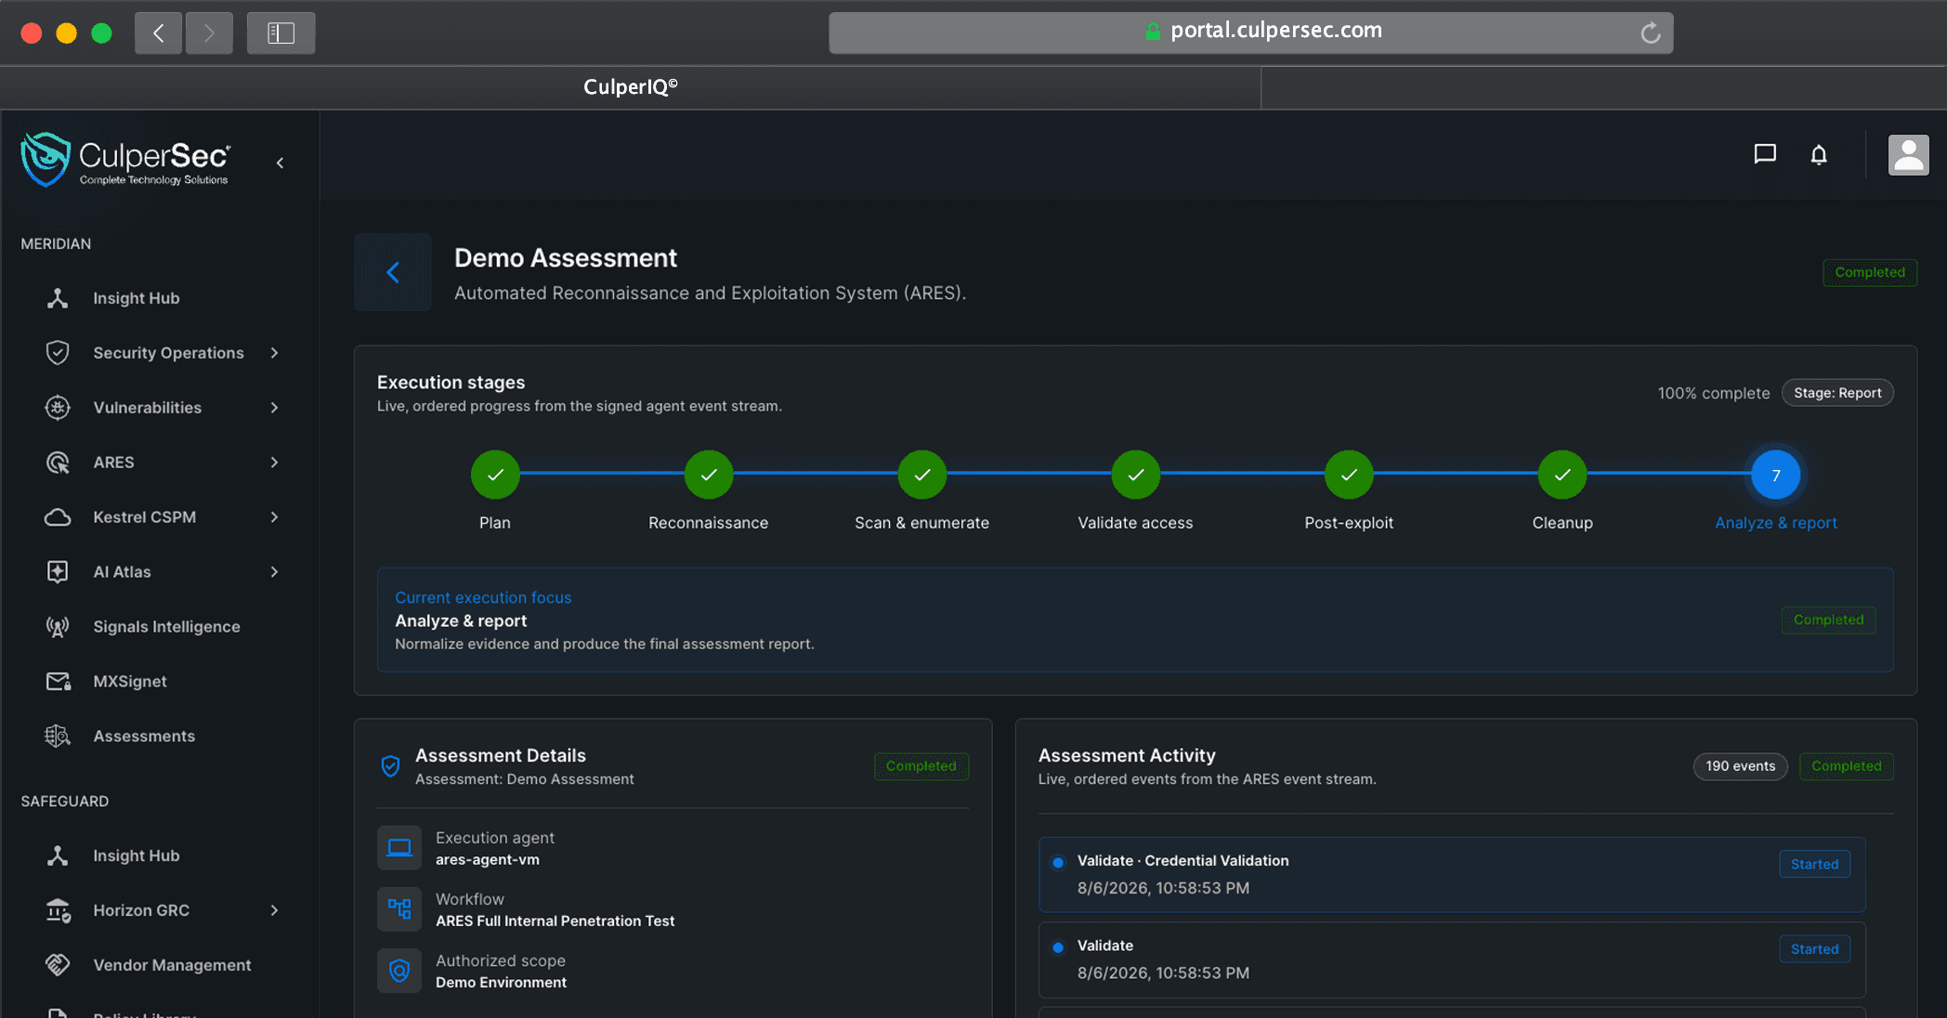Click the Horizon GRC building icon
The height and width of the screenshot is (1018, 1947).
58,910
